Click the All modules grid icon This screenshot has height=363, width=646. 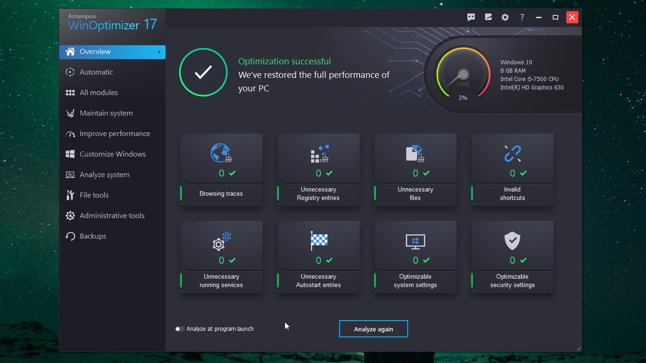click(x=70, y=93)
